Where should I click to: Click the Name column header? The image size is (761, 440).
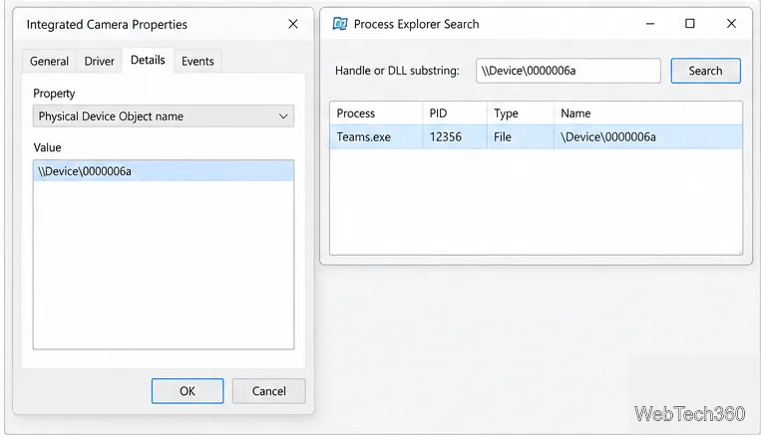point(648,113)
